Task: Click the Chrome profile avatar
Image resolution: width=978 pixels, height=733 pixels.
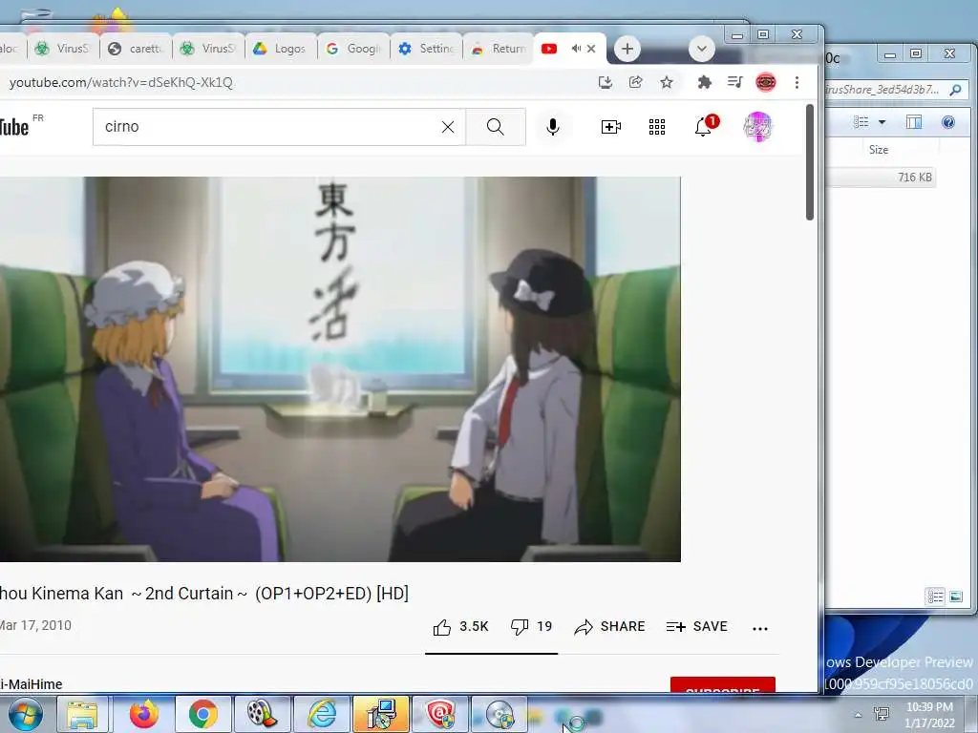Action: click(x=765, y=82)
